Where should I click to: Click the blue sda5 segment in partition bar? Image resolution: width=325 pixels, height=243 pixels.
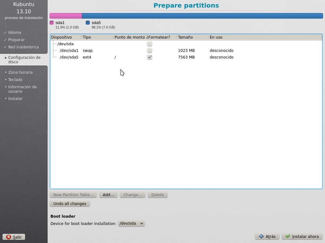(x=202, y=16)
